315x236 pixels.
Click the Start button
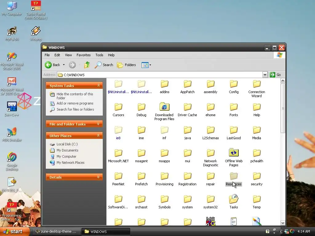pos(14,232)
